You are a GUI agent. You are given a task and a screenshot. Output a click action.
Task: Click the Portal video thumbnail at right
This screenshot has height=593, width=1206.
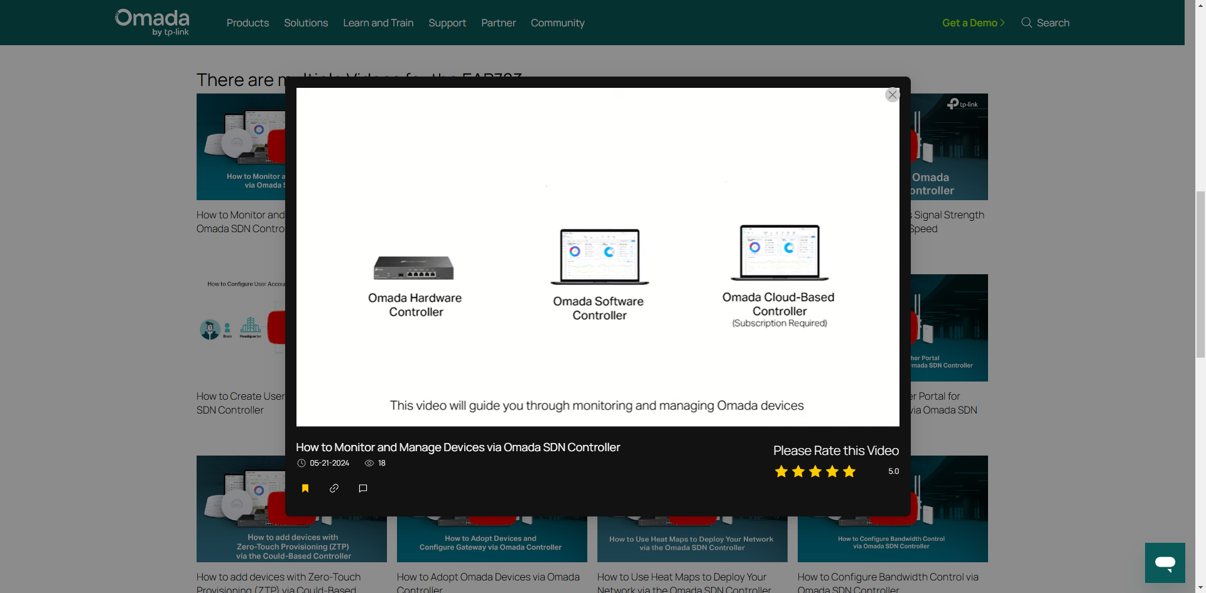coord(949,328)
